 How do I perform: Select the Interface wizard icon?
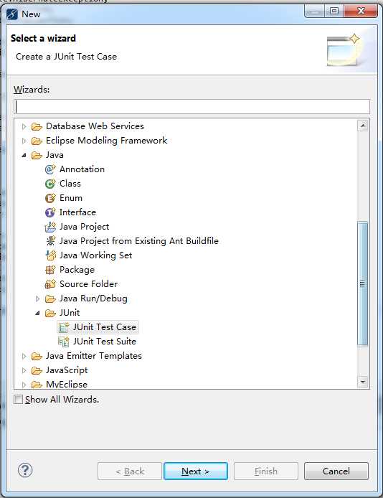pyautogui.click(x=50, y=212)
